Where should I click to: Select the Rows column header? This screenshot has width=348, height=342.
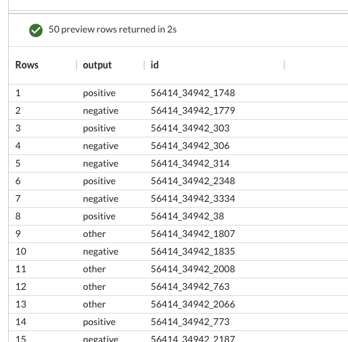(27, 65)
